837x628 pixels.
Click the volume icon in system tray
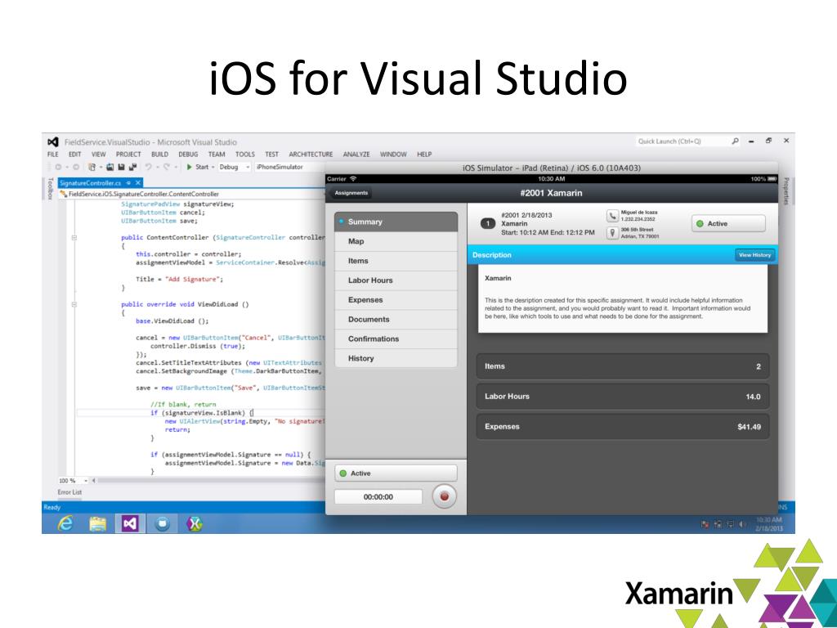tap(742, 525)
